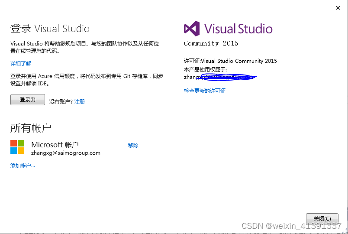Click the 没有账户? text
Image resolution: width=348 pixels, height=234 pixels.
click(61, 102)
